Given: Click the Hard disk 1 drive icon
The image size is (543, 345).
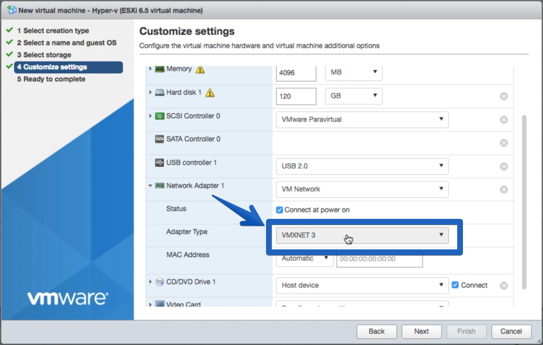Looking at the screenshot, I should [x=160, y=93].
